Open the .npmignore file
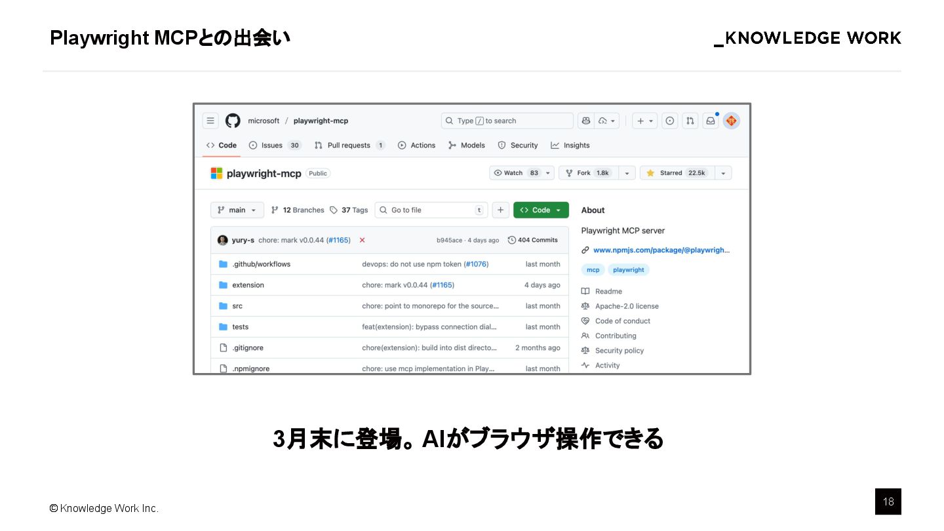 pos(250,368)
